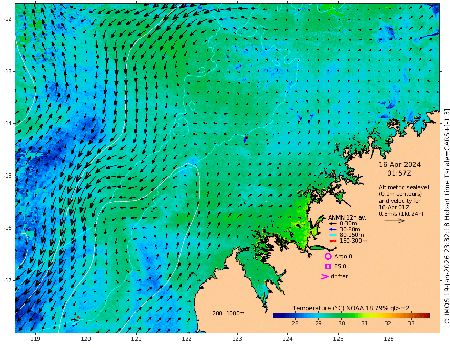
Task: Click the red end of colour bar
Action: 427,316
